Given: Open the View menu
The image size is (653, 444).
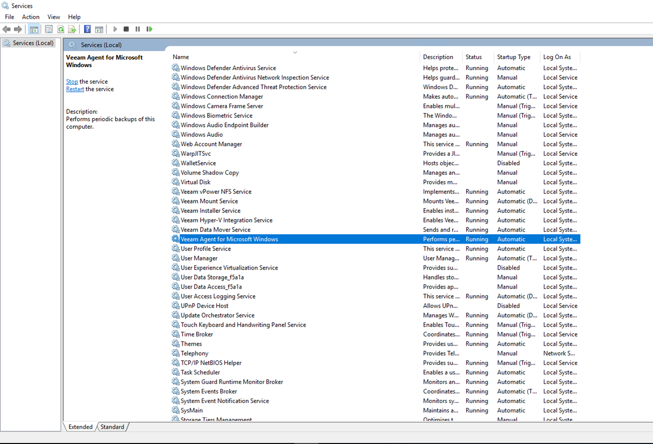Looking at the screenshot, I should (54, 17).
